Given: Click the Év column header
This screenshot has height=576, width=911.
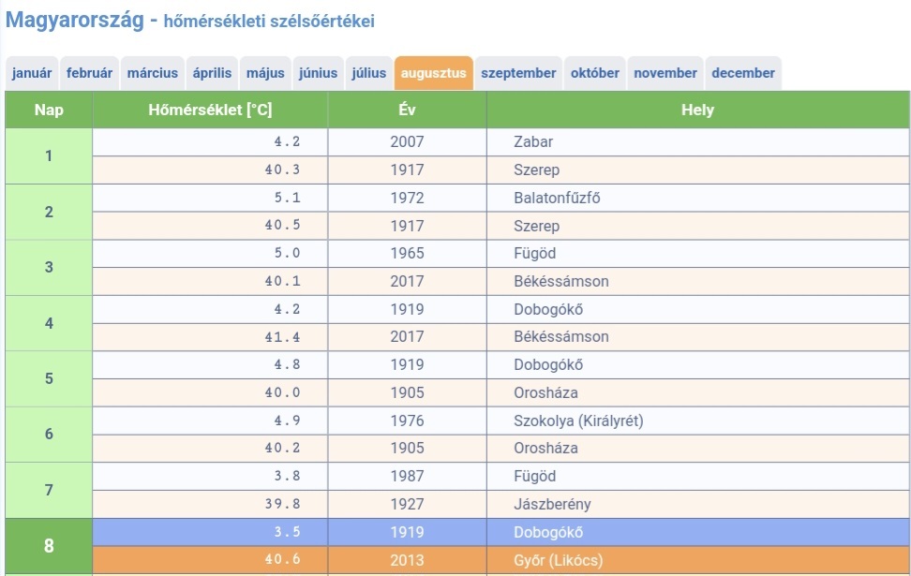Looking at the screenshot, I should 407,110.
